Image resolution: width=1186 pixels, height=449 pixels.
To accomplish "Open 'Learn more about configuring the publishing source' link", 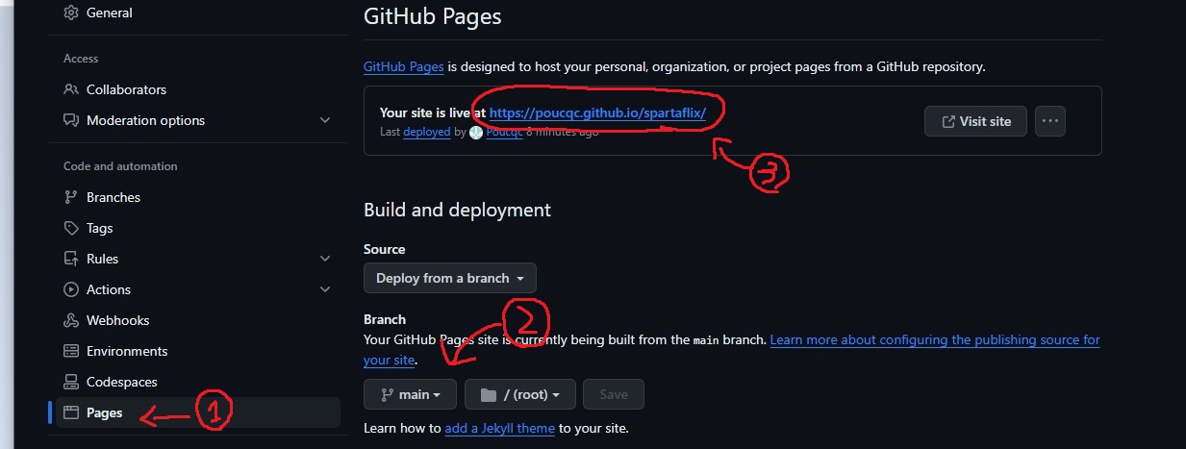I will (935, 339).
